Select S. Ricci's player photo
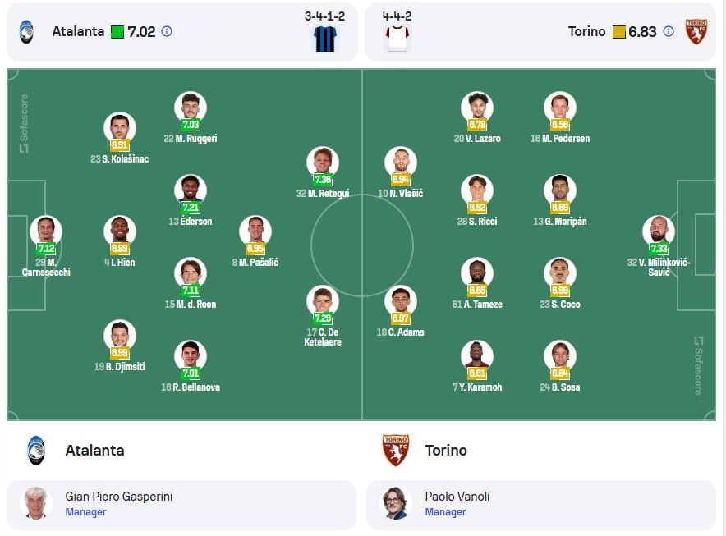This screenshot has width=726, height=536. 477,190
